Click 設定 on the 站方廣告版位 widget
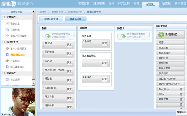 coord(104,63)
